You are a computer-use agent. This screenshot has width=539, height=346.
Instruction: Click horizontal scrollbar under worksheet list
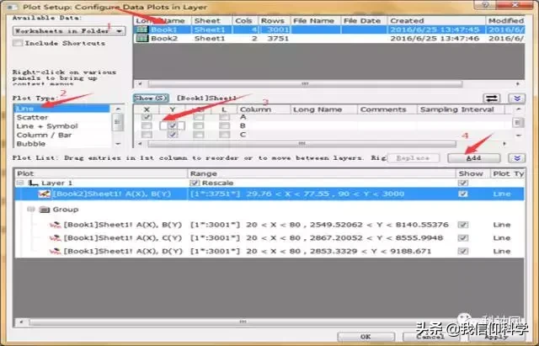305,84
